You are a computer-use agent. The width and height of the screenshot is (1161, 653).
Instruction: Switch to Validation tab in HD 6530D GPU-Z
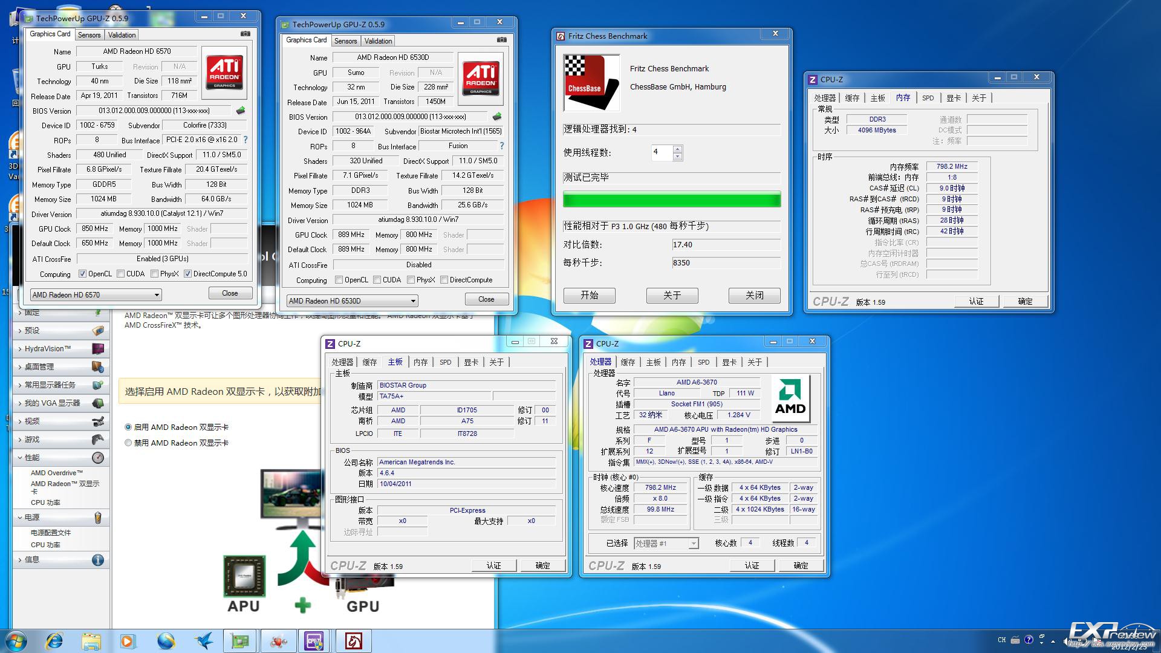tap(379, 41)
